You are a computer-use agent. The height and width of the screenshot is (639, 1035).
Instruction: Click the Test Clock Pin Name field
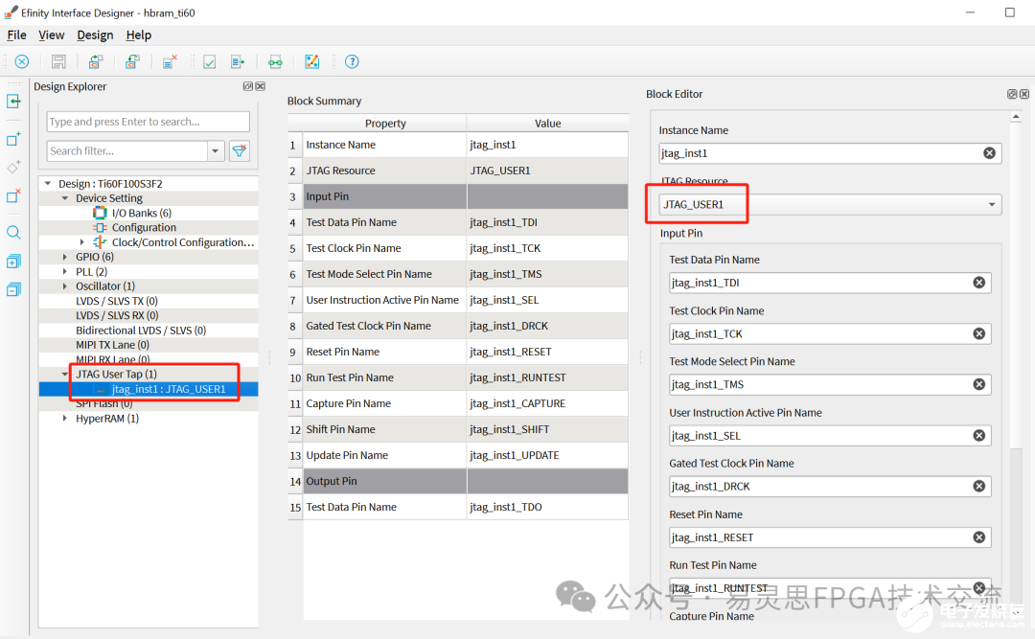[819, 333]
